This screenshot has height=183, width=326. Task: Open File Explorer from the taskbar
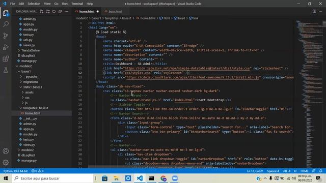click(116, 178)
